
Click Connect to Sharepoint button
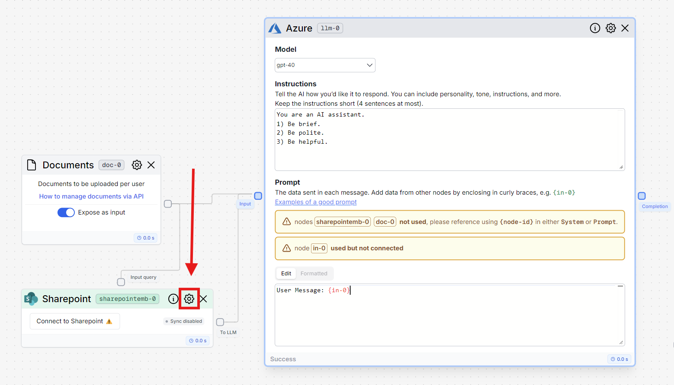75,321
